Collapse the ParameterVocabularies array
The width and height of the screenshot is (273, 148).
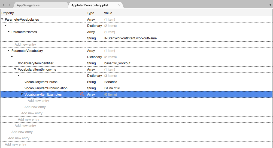tap(2, 19)
